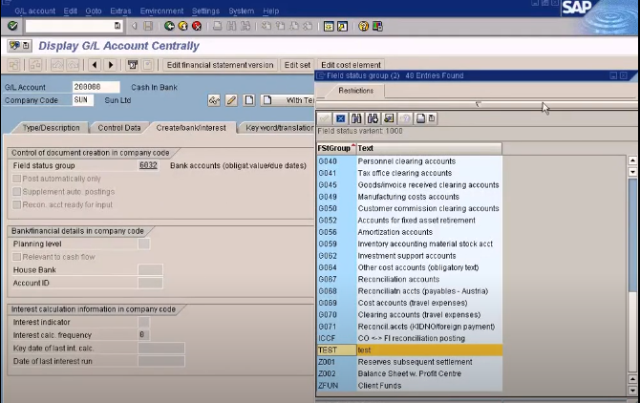Click into the command input field

coord(70,26)
